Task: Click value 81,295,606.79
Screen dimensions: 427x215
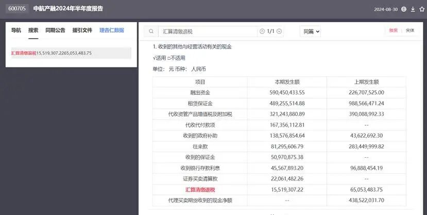Action: [x=287, y=146]
